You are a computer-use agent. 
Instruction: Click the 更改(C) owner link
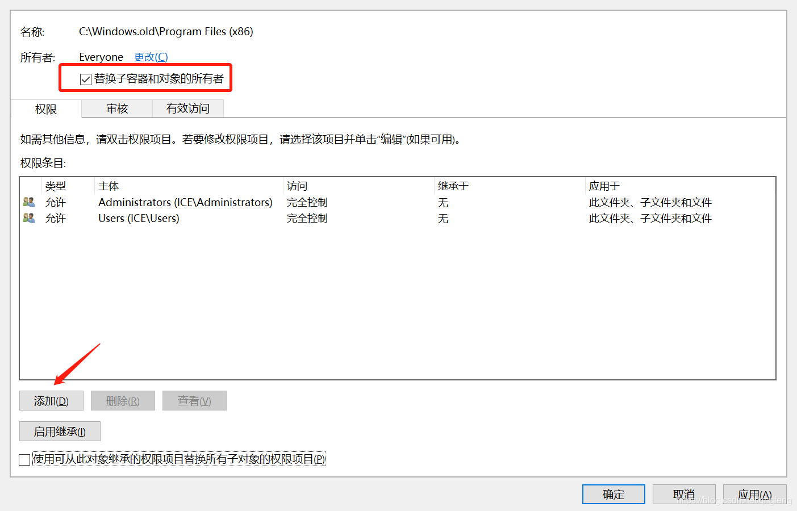coord(151,57)
